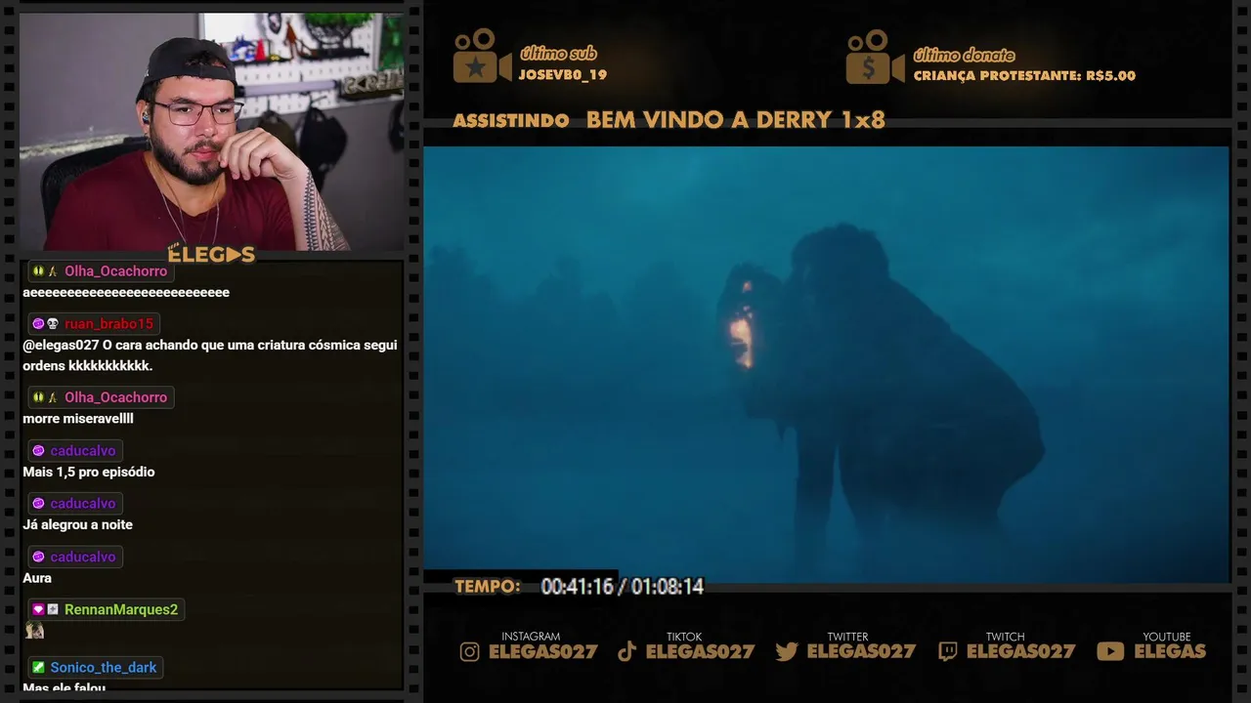The width and height of the screenshot is (1251, 703).
Task: Click the message mentioning @elegas027
Action: coord(210,355)
